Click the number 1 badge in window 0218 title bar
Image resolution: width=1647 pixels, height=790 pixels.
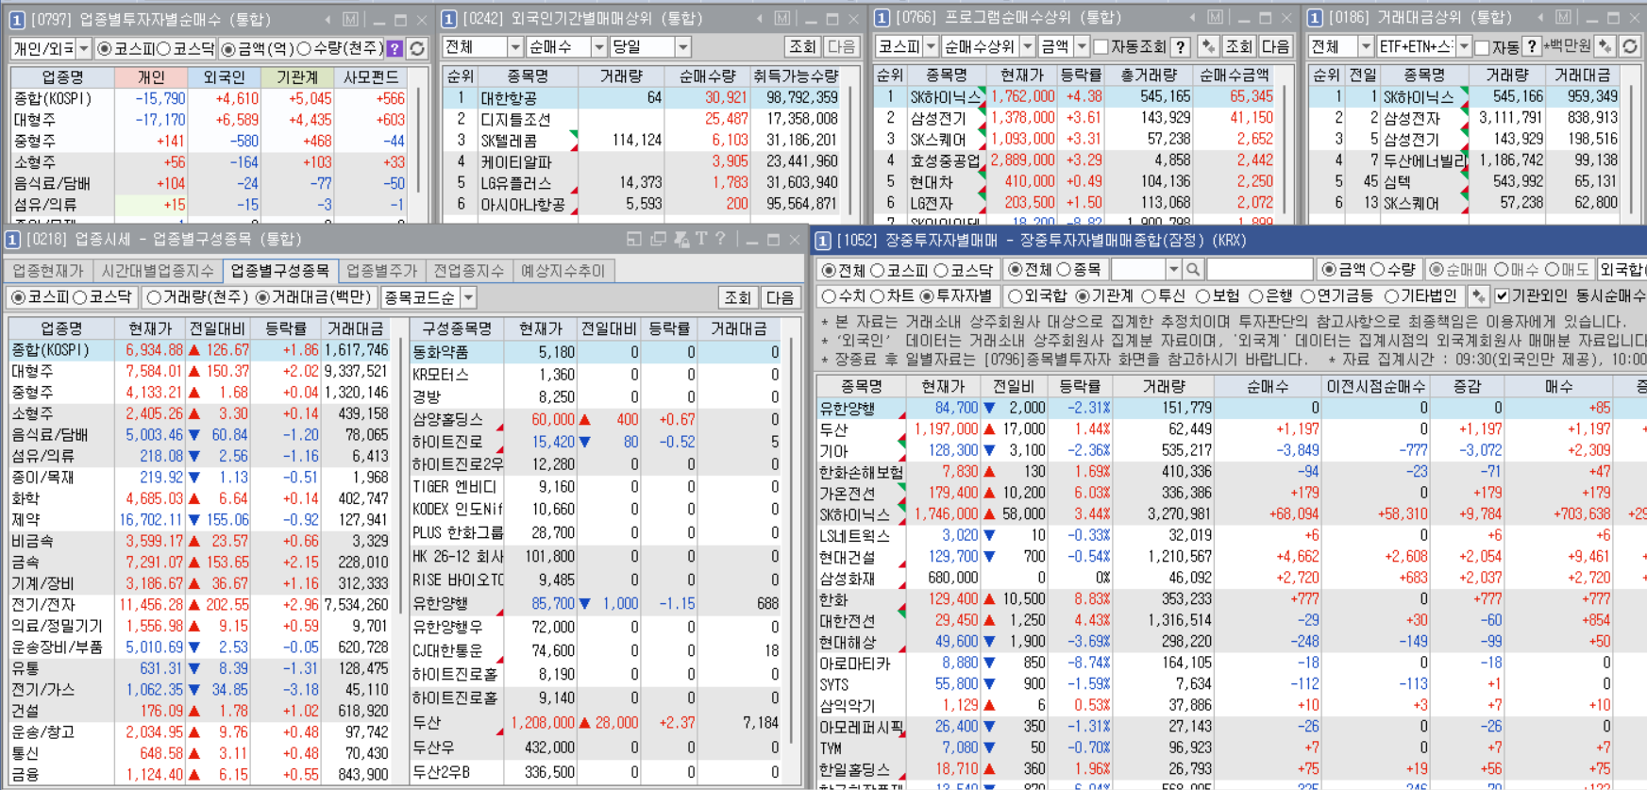tap(13, 240)
